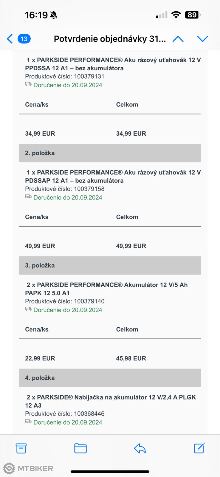The image size is (220, 477).
Task: Tap delivery truck icon for product 100379158
Action: pyautogui.click(x=28, y=197)
